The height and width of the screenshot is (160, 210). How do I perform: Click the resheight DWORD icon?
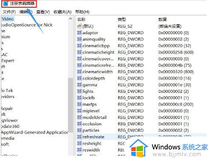tap(79, 143)
